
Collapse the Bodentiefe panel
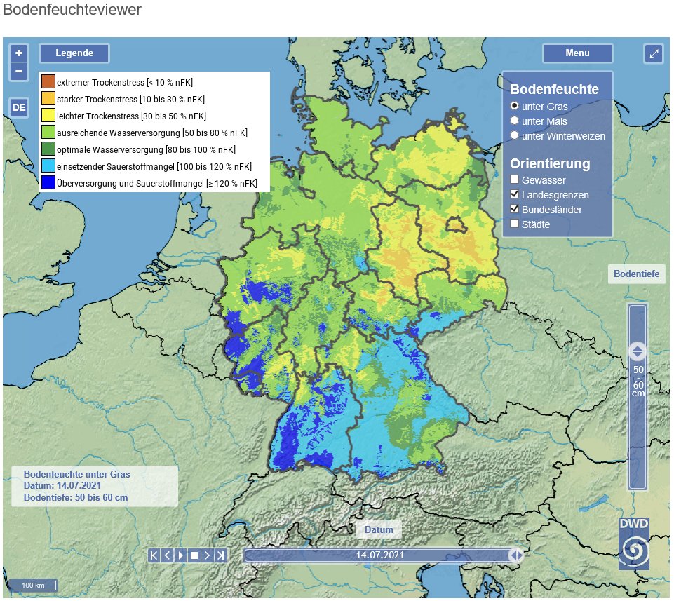[636, 274]
